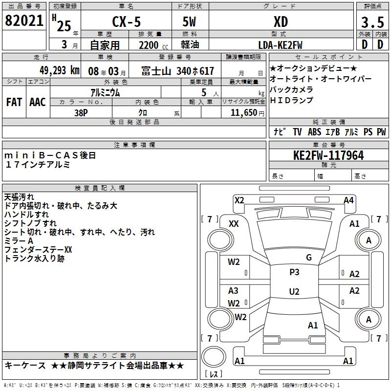Select U2 dent mark on roof
The width and height of the screenshot is (391, 391).
[x=294, y=291]
